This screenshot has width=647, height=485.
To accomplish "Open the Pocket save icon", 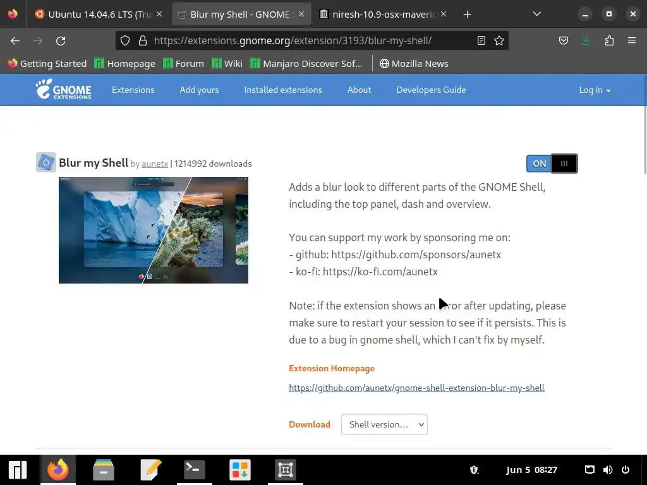I will pos(564,40).
